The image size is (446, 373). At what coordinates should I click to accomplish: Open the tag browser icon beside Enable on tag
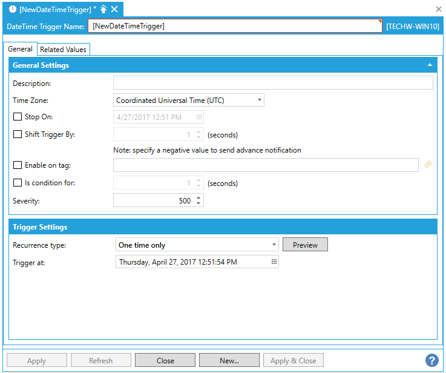click(x=428, y=165)
